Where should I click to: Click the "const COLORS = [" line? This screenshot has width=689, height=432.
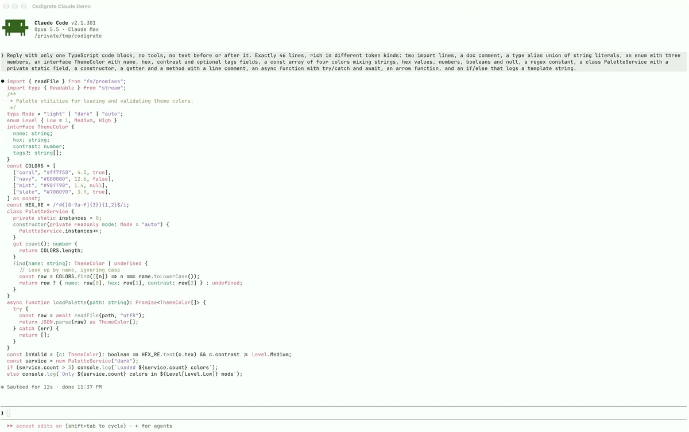[32, 166]
